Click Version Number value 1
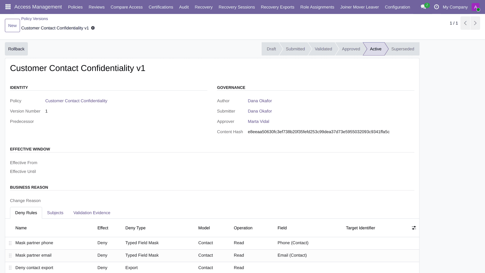The width and height of the screenshot is (485, 273). (x=46, y=111)
